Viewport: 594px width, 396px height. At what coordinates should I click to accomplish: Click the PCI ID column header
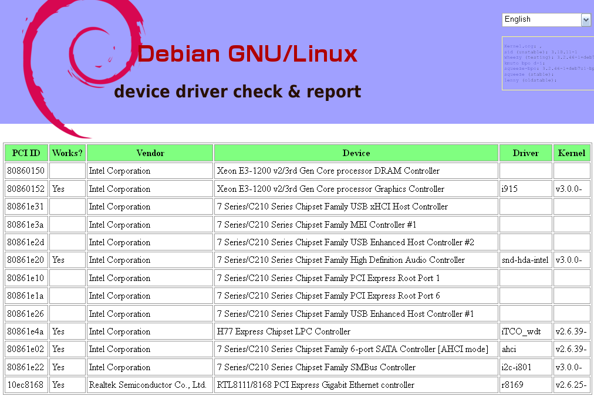[26, 153]
